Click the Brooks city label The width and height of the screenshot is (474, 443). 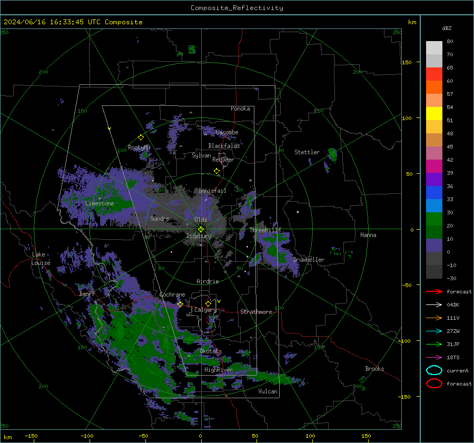[374, 369]
